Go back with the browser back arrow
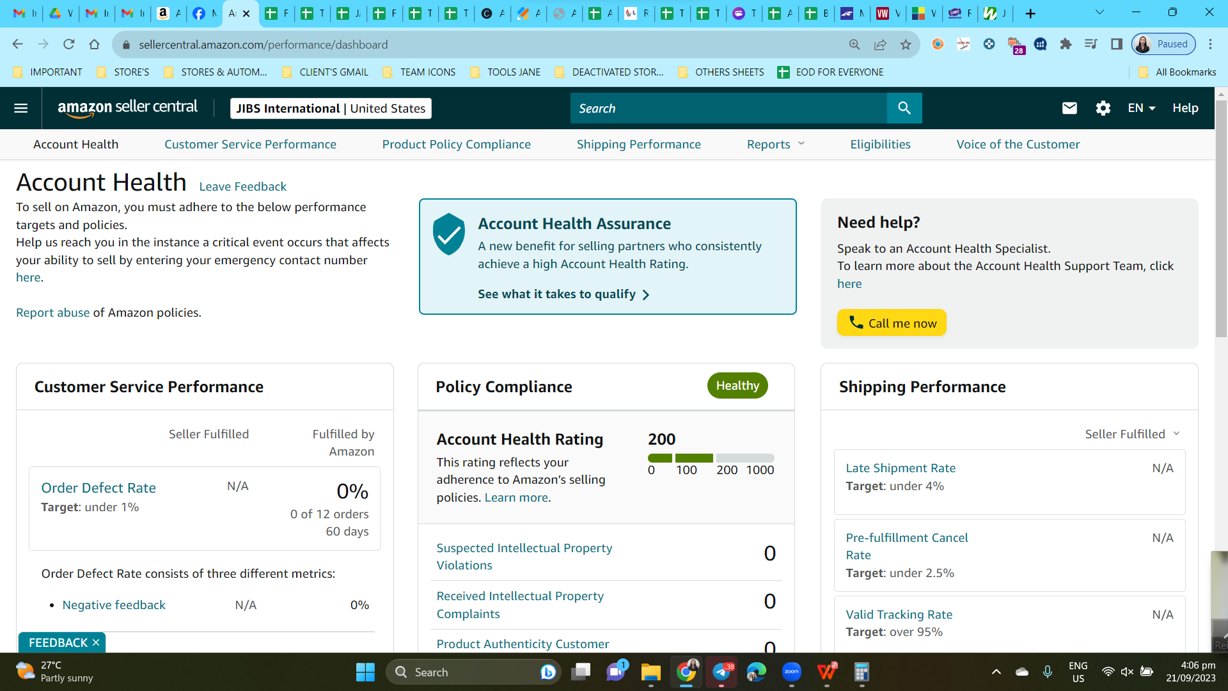1228x691 pixels. click(17, 44)
